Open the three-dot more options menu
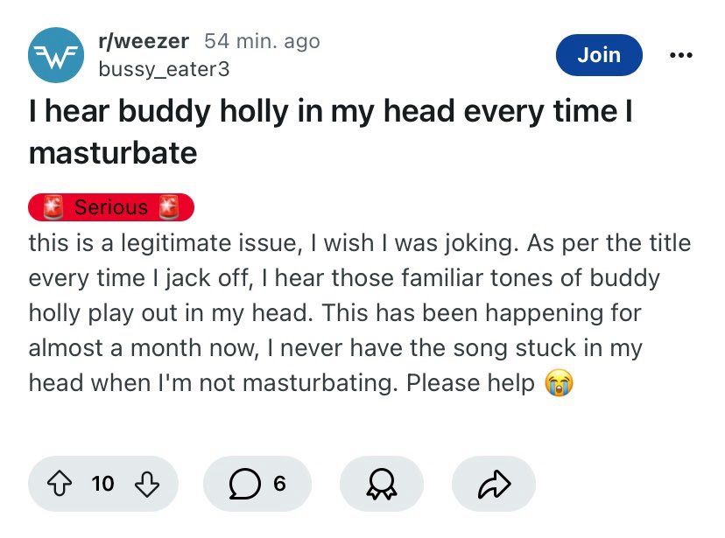The width and height of the screenshot is (725, 538). pyautogui.click(x=679, y=54)
